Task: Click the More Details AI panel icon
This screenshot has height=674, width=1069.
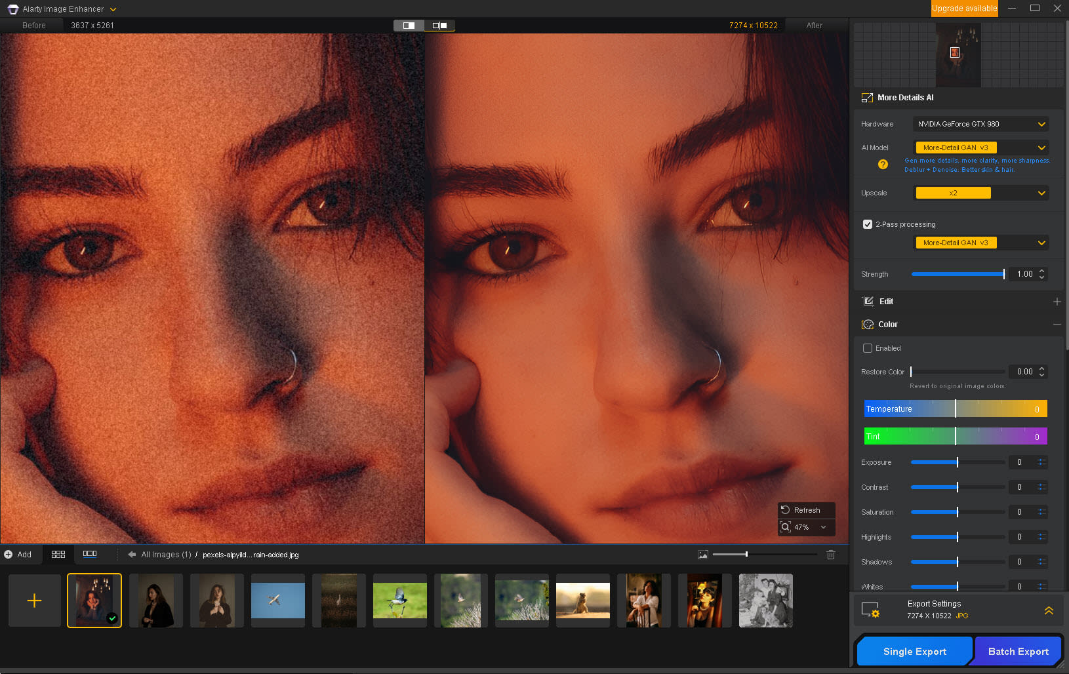Action: point(867,98)
